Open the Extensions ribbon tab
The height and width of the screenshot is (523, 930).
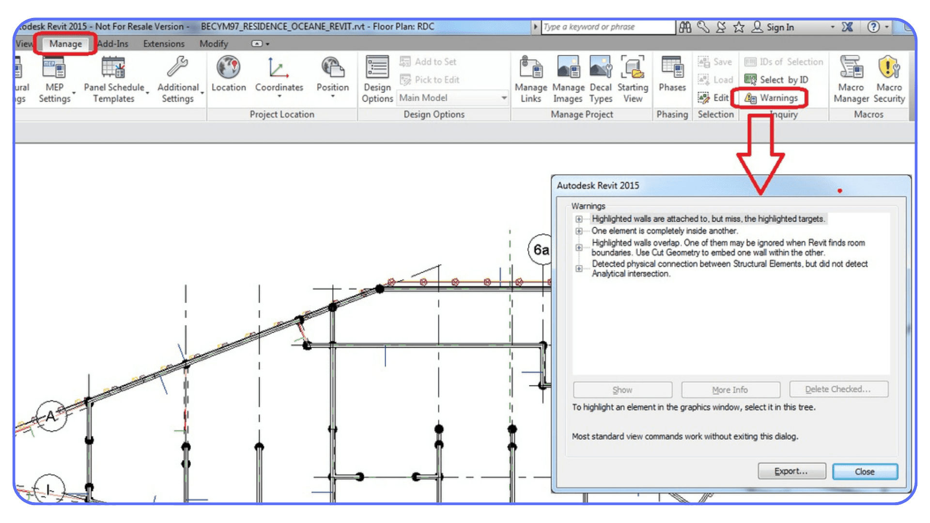coord(163,44)
